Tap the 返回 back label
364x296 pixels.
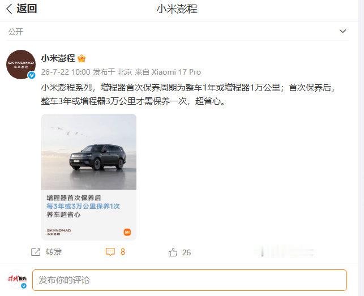[27, 9]
